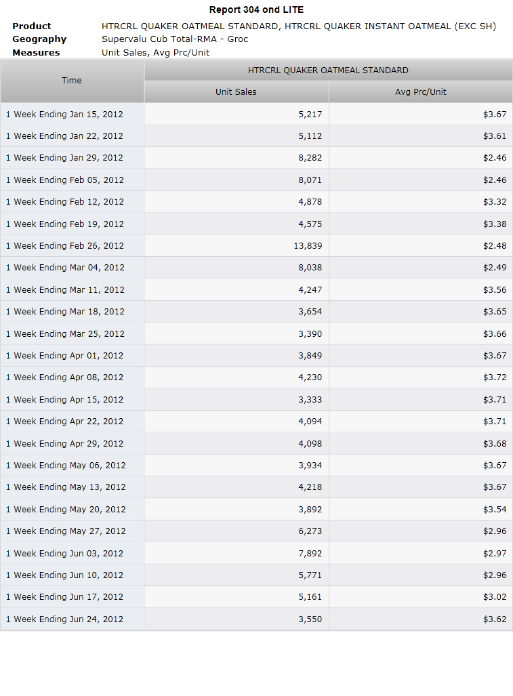Click the Time column header
This screenshot has height=696, width=513.
[72, 81]
